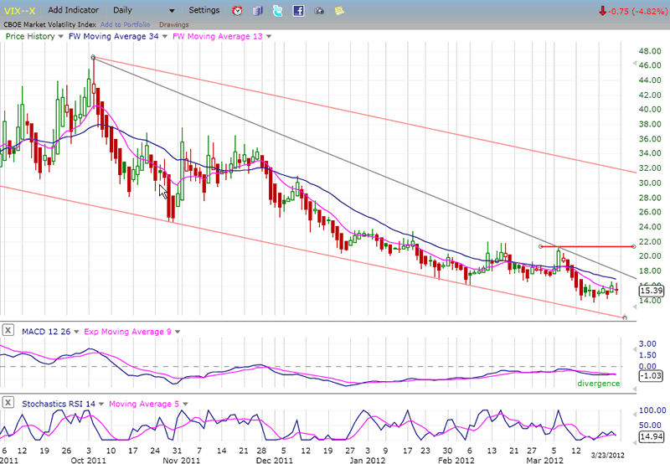Share chart via Facebook icon
Screen dimensions: 670x464
pyautogui.click(x=298, y=11)
